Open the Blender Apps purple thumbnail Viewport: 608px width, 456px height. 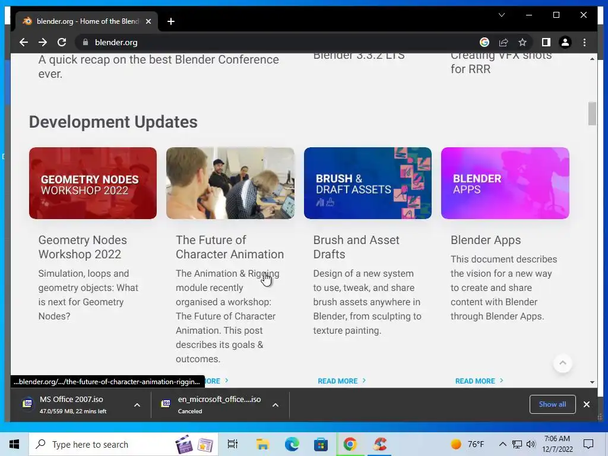click(x=505, y=183)
